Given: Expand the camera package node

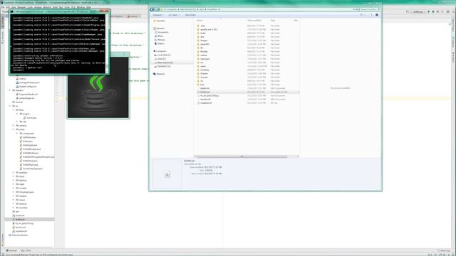Looking at the screenshot, I should point(14,126).
